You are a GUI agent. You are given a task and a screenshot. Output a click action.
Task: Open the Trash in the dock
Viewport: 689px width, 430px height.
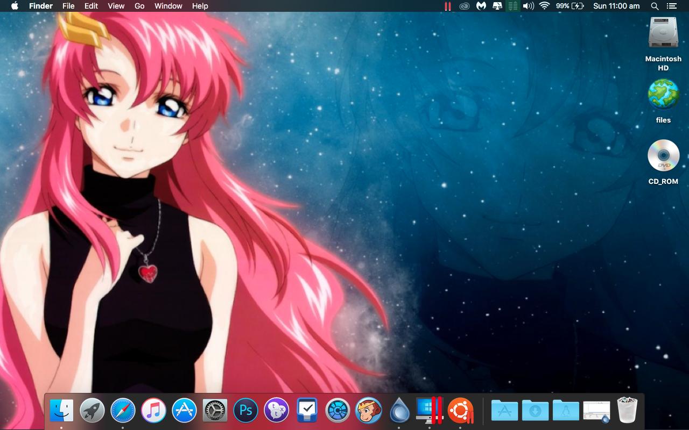point(627,411)
